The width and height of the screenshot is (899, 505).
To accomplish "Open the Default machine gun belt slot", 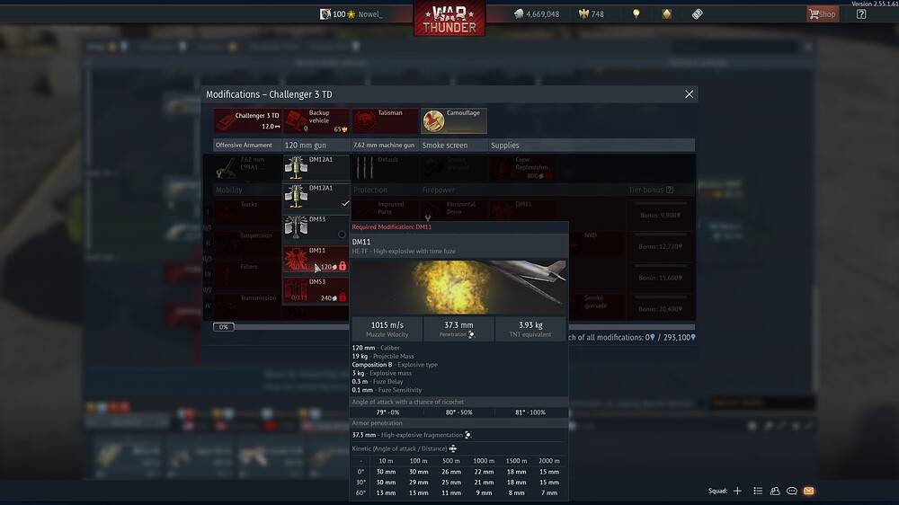I will point(385,167).
